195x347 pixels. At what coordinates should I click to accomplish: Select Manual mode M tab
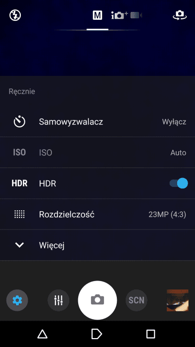97,15
